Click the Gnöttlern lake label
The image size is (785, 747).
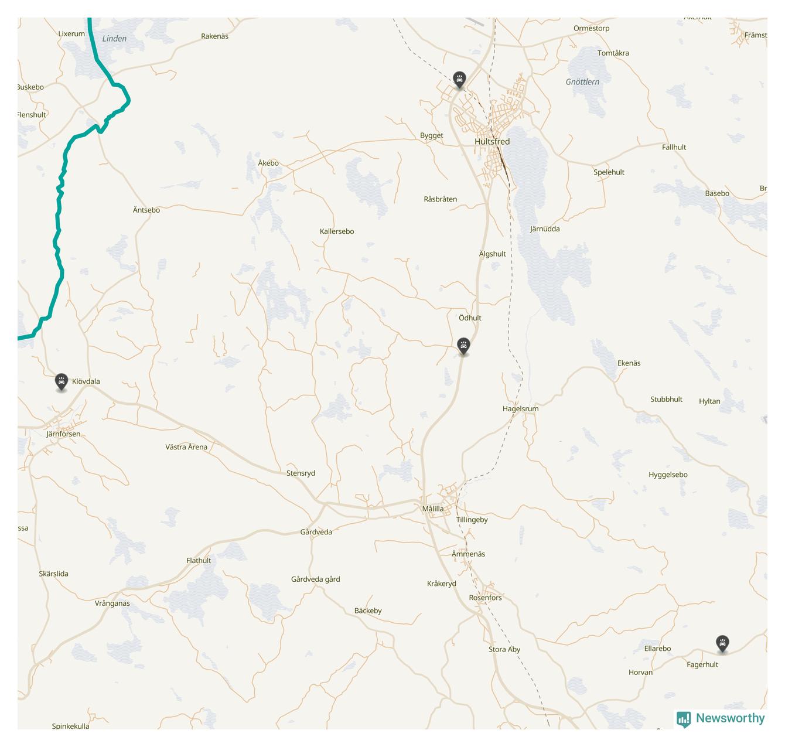click(582, 82)
